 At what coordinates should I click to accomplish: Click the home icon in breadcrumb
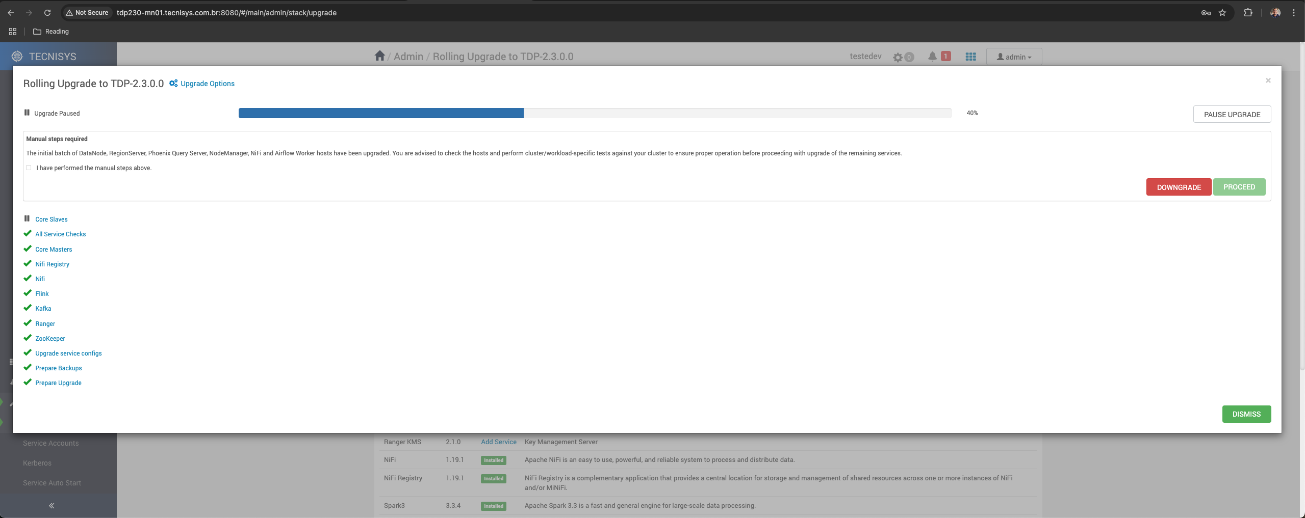(379, 56)
